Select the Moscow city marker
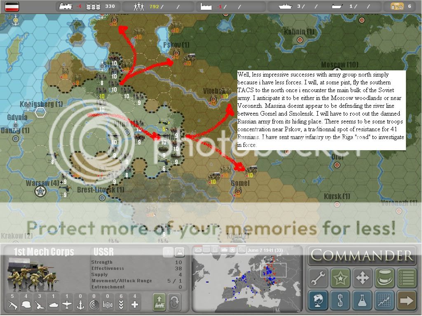 click(x=338, y=71)
